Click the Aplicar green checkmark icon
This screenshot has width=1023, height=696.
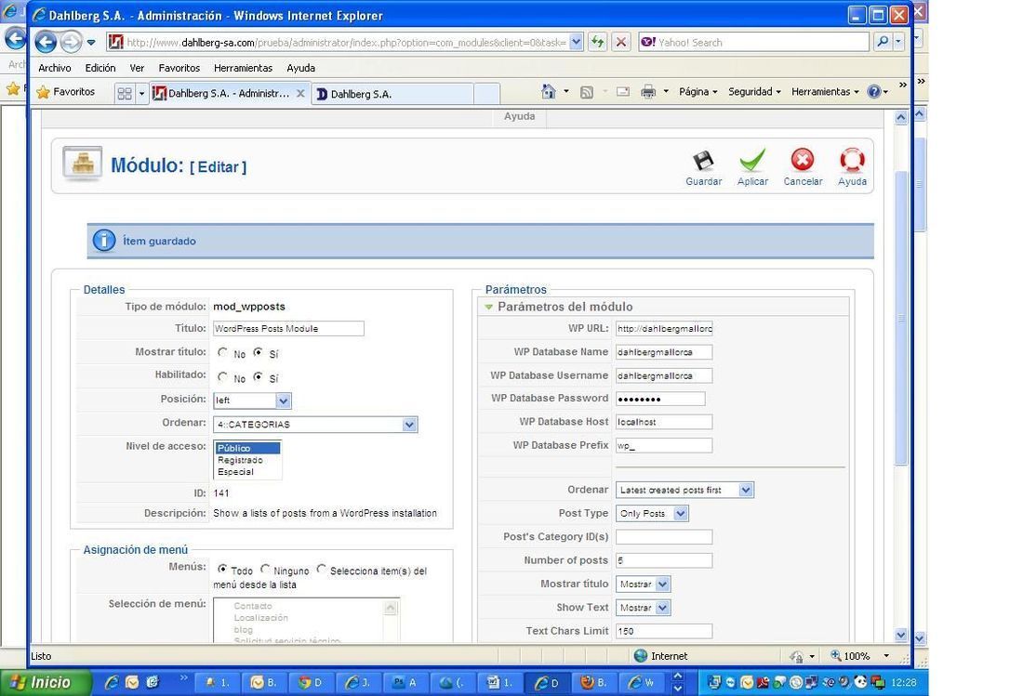(752, 161)
